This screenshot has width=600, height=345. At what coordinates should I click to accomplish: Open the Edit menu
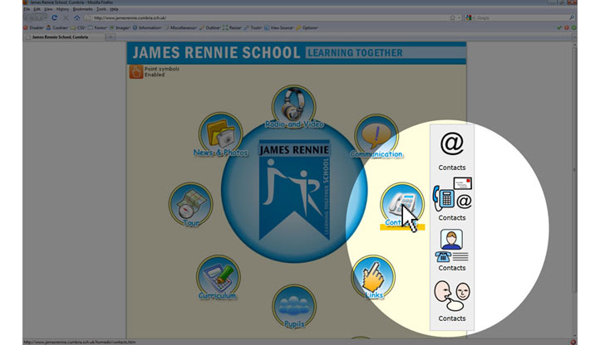point(37,9)
